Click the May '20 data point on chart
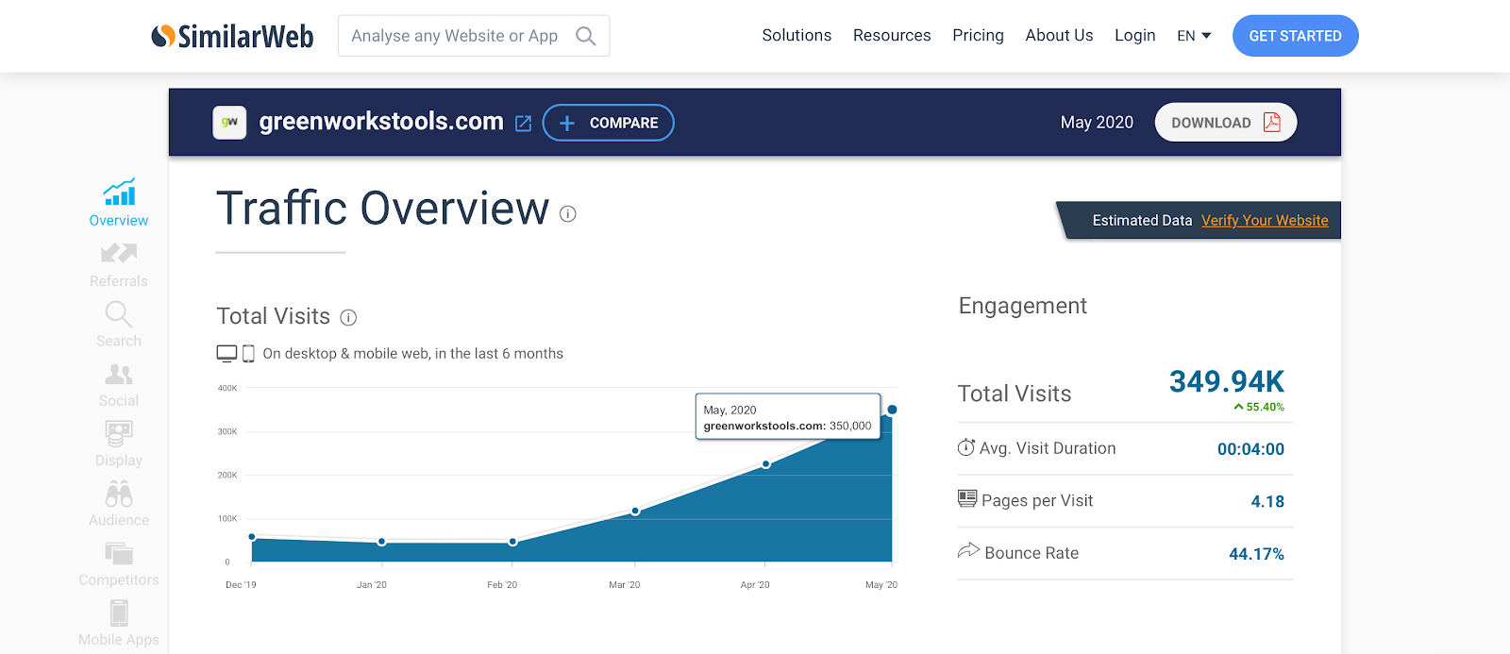Image resolution: width=1510 pixels, height=654 pixels. pos(892,410)
